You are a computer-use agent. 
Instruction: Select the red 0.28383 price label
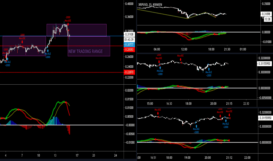point(129,49)
